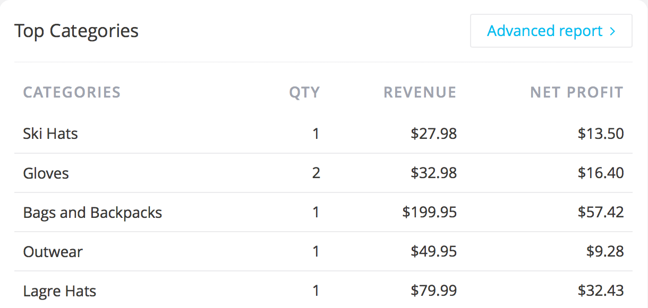The width and height of the screenshot is (648, 308).
Task: Click the $16.40 Gloves net profit
Action: 601,173
